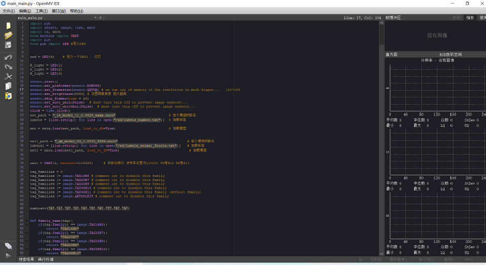Viewport: 486px width, 265px height.
Task: Click the '/sd/labels_animal_fruits.txt' string
Action: pos(147,145)
